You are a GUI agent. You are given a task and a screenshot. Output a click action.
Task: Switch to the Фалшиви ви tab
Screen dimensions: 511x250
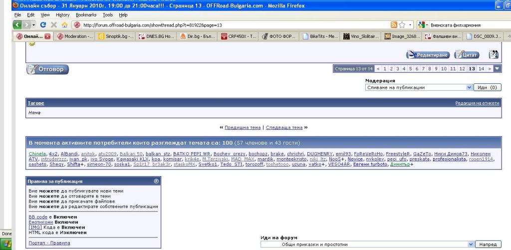pyautogui.click(x=444, y=36)
